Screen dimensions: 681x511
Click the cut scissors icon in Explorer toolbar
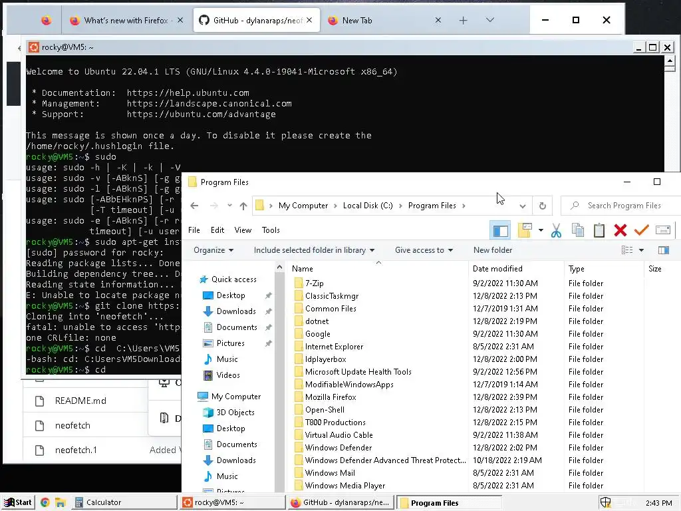point(556,230)
